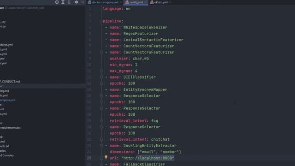The width and height of the screenshot is (295, 166).
Task: Click the 'char_wb' analyzer value
Action: pyautogui.click(x=141, y=59)
